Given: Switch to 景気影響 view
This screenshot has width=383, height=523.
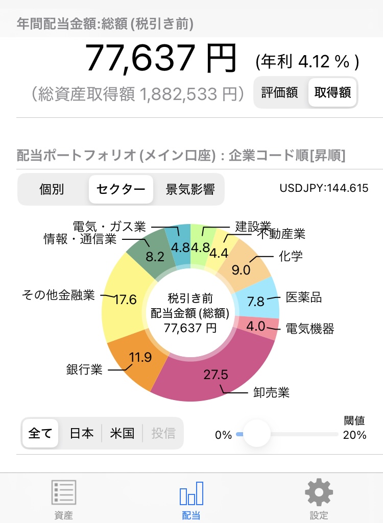Looking at the screenshot, I should 190,189.
